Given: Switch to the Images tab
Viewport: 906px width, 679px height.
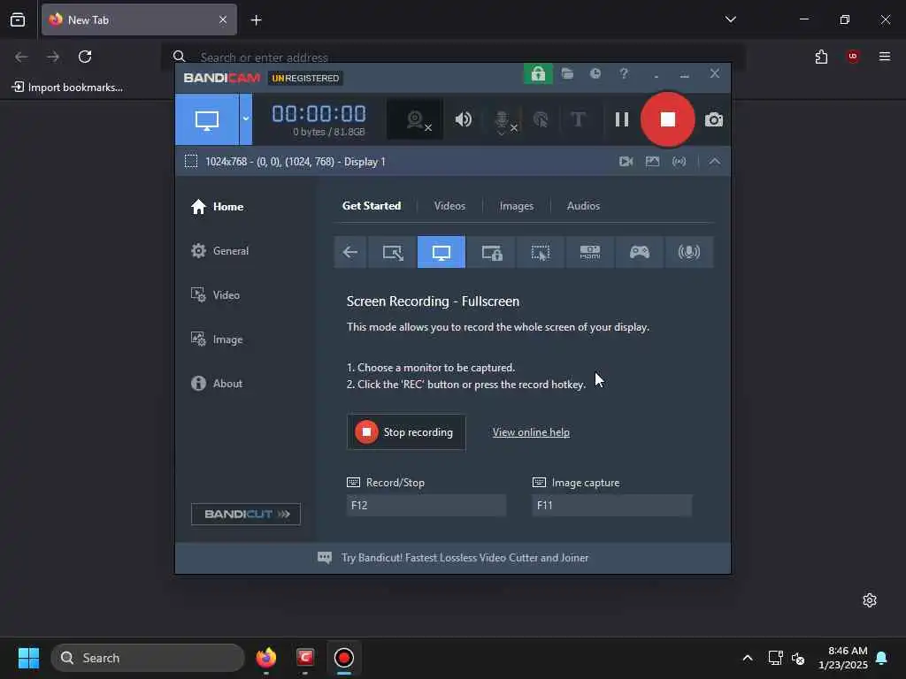Looking at the screenshot, I should click(517, 205).
